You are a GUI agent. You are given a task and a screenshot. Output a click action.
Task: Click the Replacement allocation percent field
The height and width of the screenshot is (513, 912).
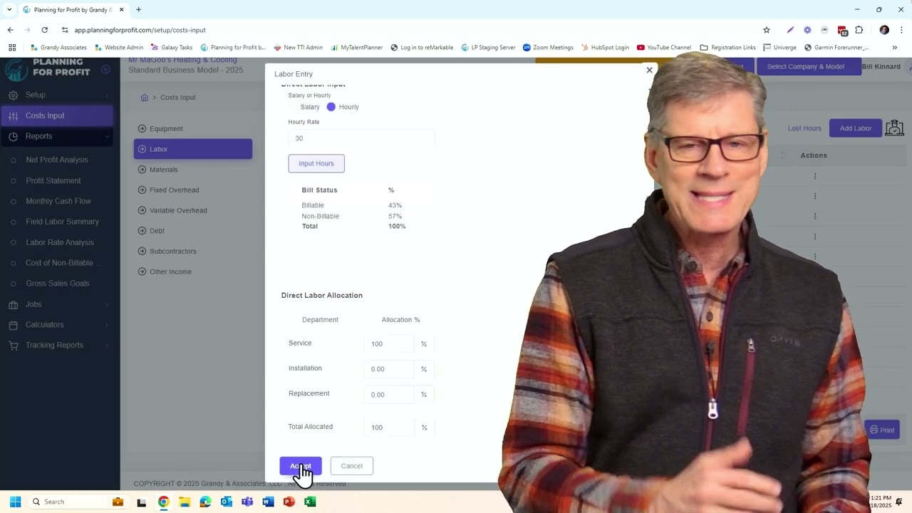click(x=389, y=395)
